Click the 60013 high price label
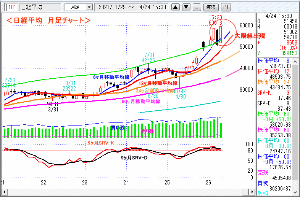Screen dimensions: 300x197 pos(215,23)
